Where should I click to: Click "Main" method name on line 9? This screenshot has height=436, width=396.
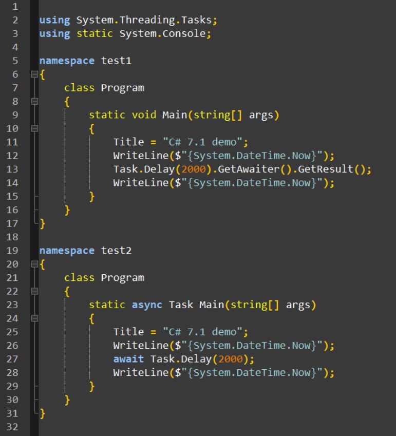click(x=175, y=115)
